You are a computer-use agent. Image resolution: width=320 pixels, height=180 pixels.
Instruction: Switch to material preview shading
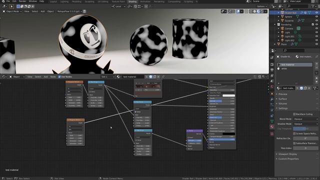pos(258,11)
